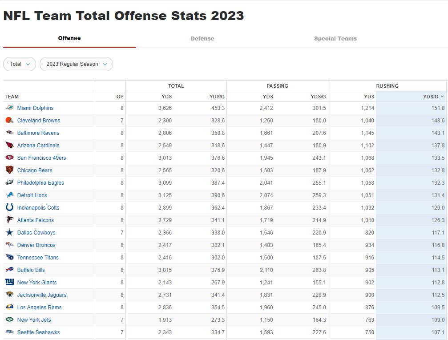
Task: Open the San Francisco 49ers link
Action: 41,158
